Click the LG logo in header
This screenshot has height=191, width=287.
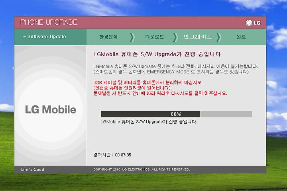(x=253, y=23)
